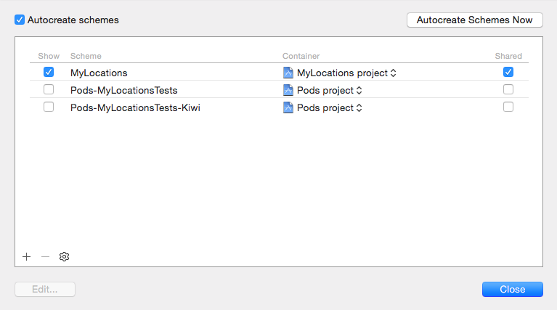Screen dimensions: 557x310
Task: Click Pods project icon for Pods-MyLocationsTests-Kiwi
Action: (288, 107)
